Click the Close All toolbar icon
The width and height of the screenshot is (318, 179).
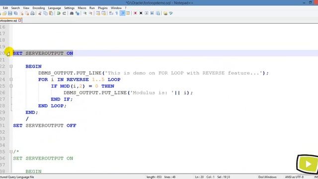[x=27, y=13]
